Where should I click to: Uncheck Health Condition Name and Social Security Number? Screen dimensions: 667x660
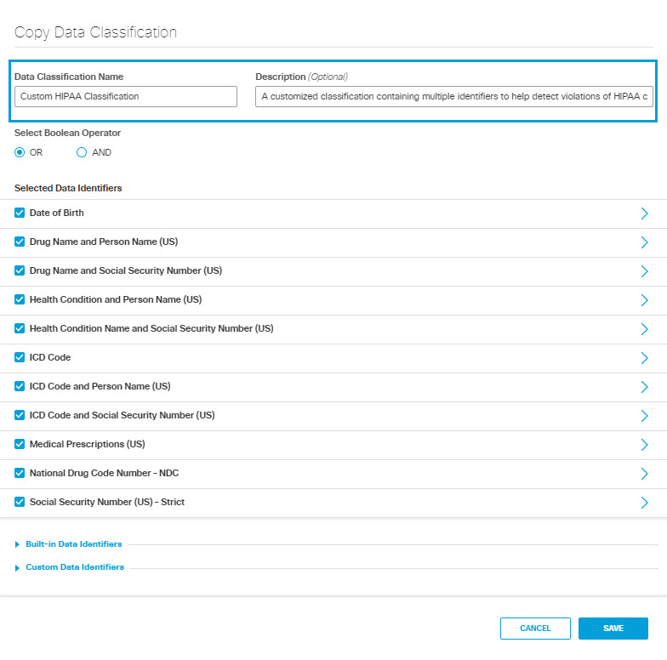pyautogui.click(x=20, y=328)
